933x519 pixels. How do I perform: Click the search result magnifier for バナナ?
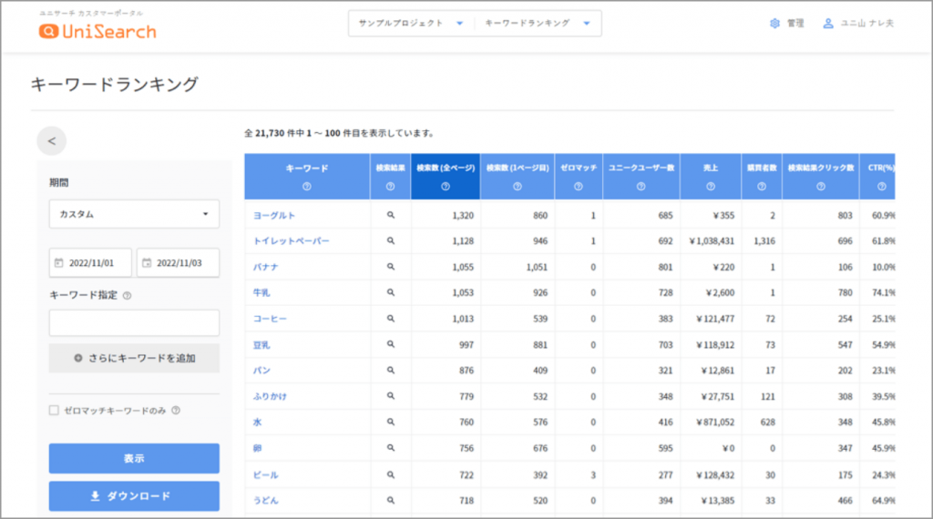click(x=390, y=267)
